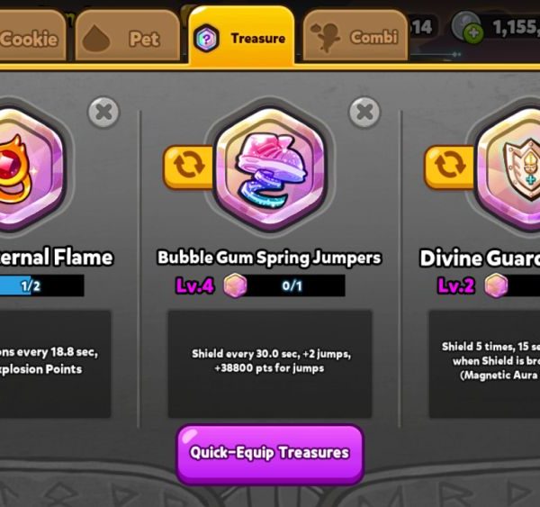The height and width of the screenshot is (507, 540).
Task: Tap the Bubble Gum Spring Jumpers hexagon icon
Action: (x=270, y=169)
